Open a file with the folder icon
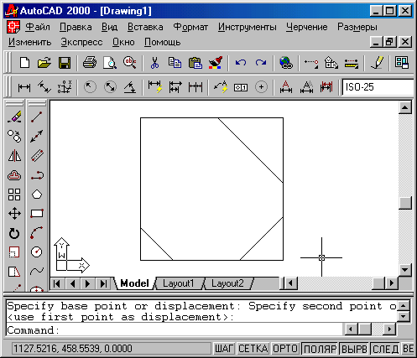This screenshot has width=417, height=358. pyautogui.click(x=44, y=63)
